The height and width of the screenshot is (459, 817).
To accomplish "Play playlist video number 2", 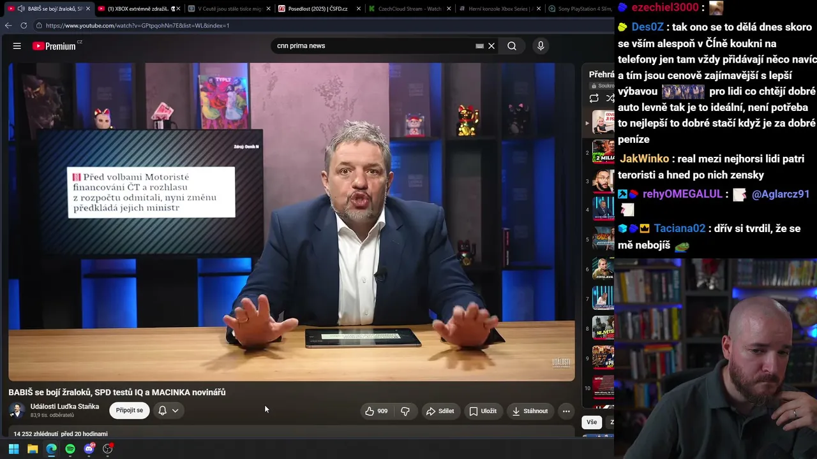I will 603,152.
